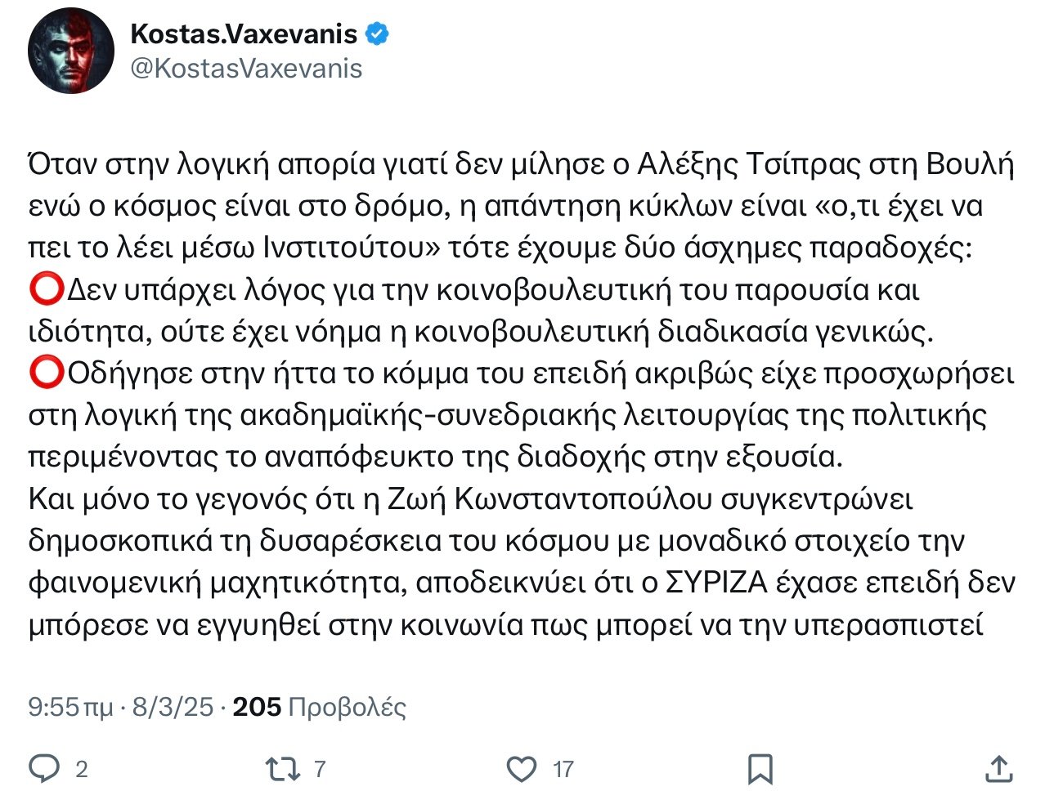This screenshot has height=800, width=1054.
Task: Open the Kostas.Vaxevanis display name
Action: tap(244, 34)
